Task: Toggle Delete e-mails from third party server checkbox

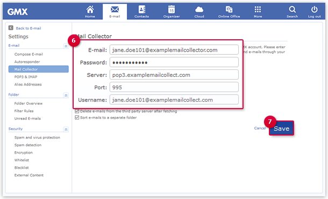Action: coord(77,111)
